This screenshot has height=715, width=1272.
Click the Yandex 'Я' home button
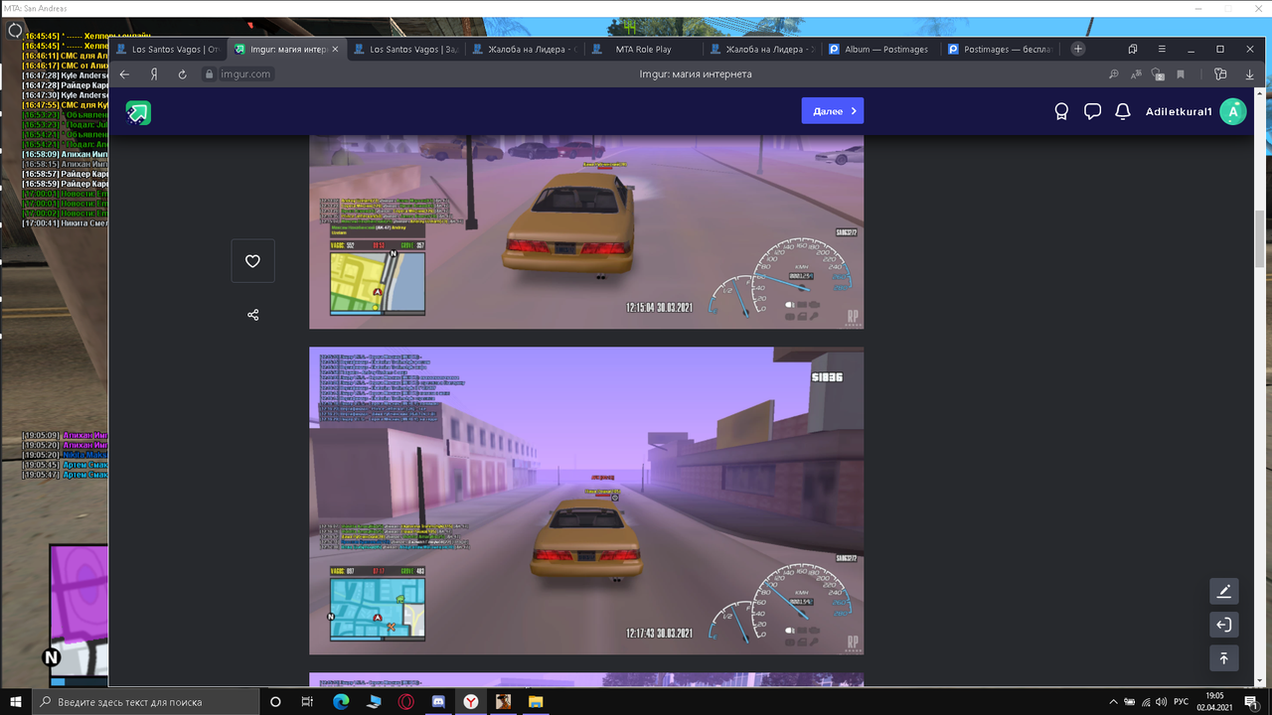(154, 74)
